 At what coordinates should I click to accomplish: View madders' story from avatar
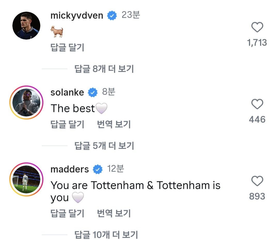[x=26, y=179]
